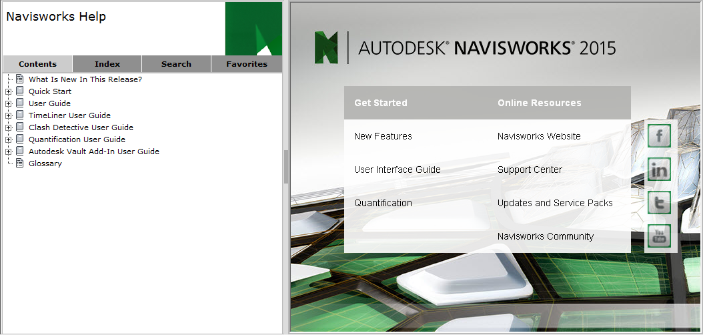
Task: Visit the Navisworks Website link
Action: 539,136
